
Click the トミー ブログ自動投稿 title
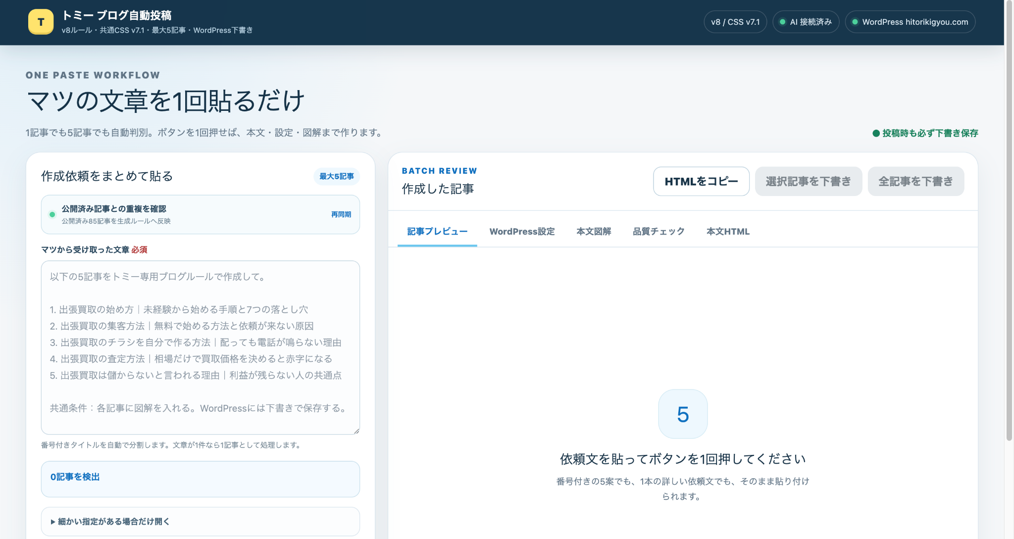pos(117,15)
